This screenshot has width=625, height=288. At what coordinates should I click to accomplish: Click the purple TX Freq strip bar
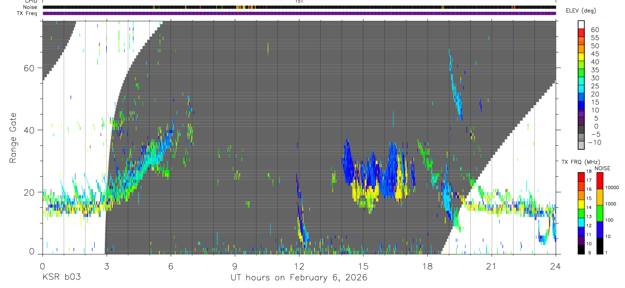[299, 13]
